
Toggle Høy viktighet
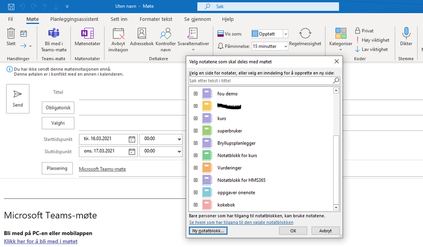(x=372, y=40)
